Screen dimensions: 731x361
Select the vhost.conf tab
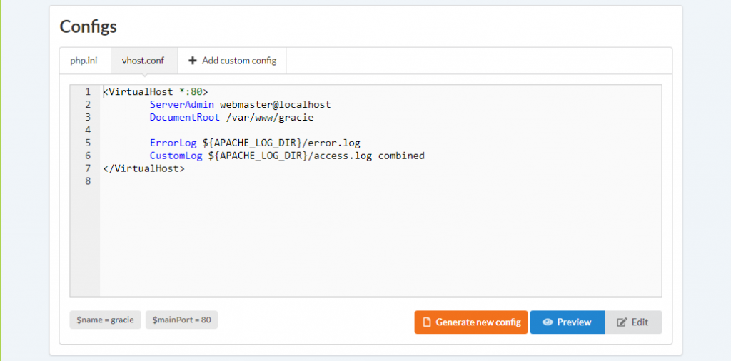[x=143, y=61]
